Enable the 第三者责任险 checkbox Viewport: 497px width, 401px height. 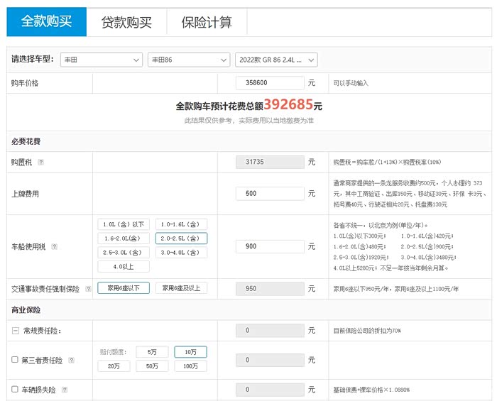click(x=15, y=360)
